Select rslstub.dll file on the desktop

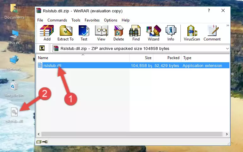point(14,115)
